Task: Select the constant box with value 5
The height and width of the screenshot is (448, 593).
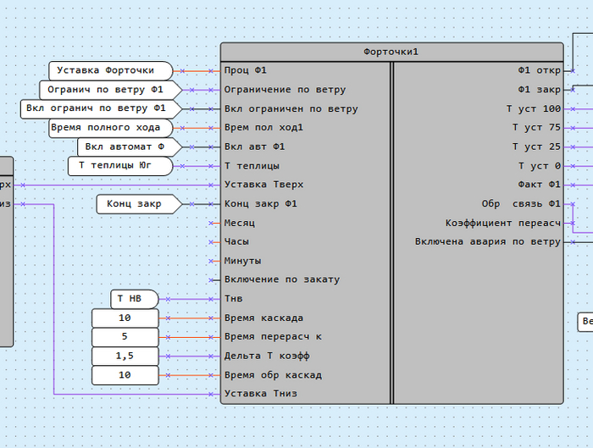Action: coord(125,337)
